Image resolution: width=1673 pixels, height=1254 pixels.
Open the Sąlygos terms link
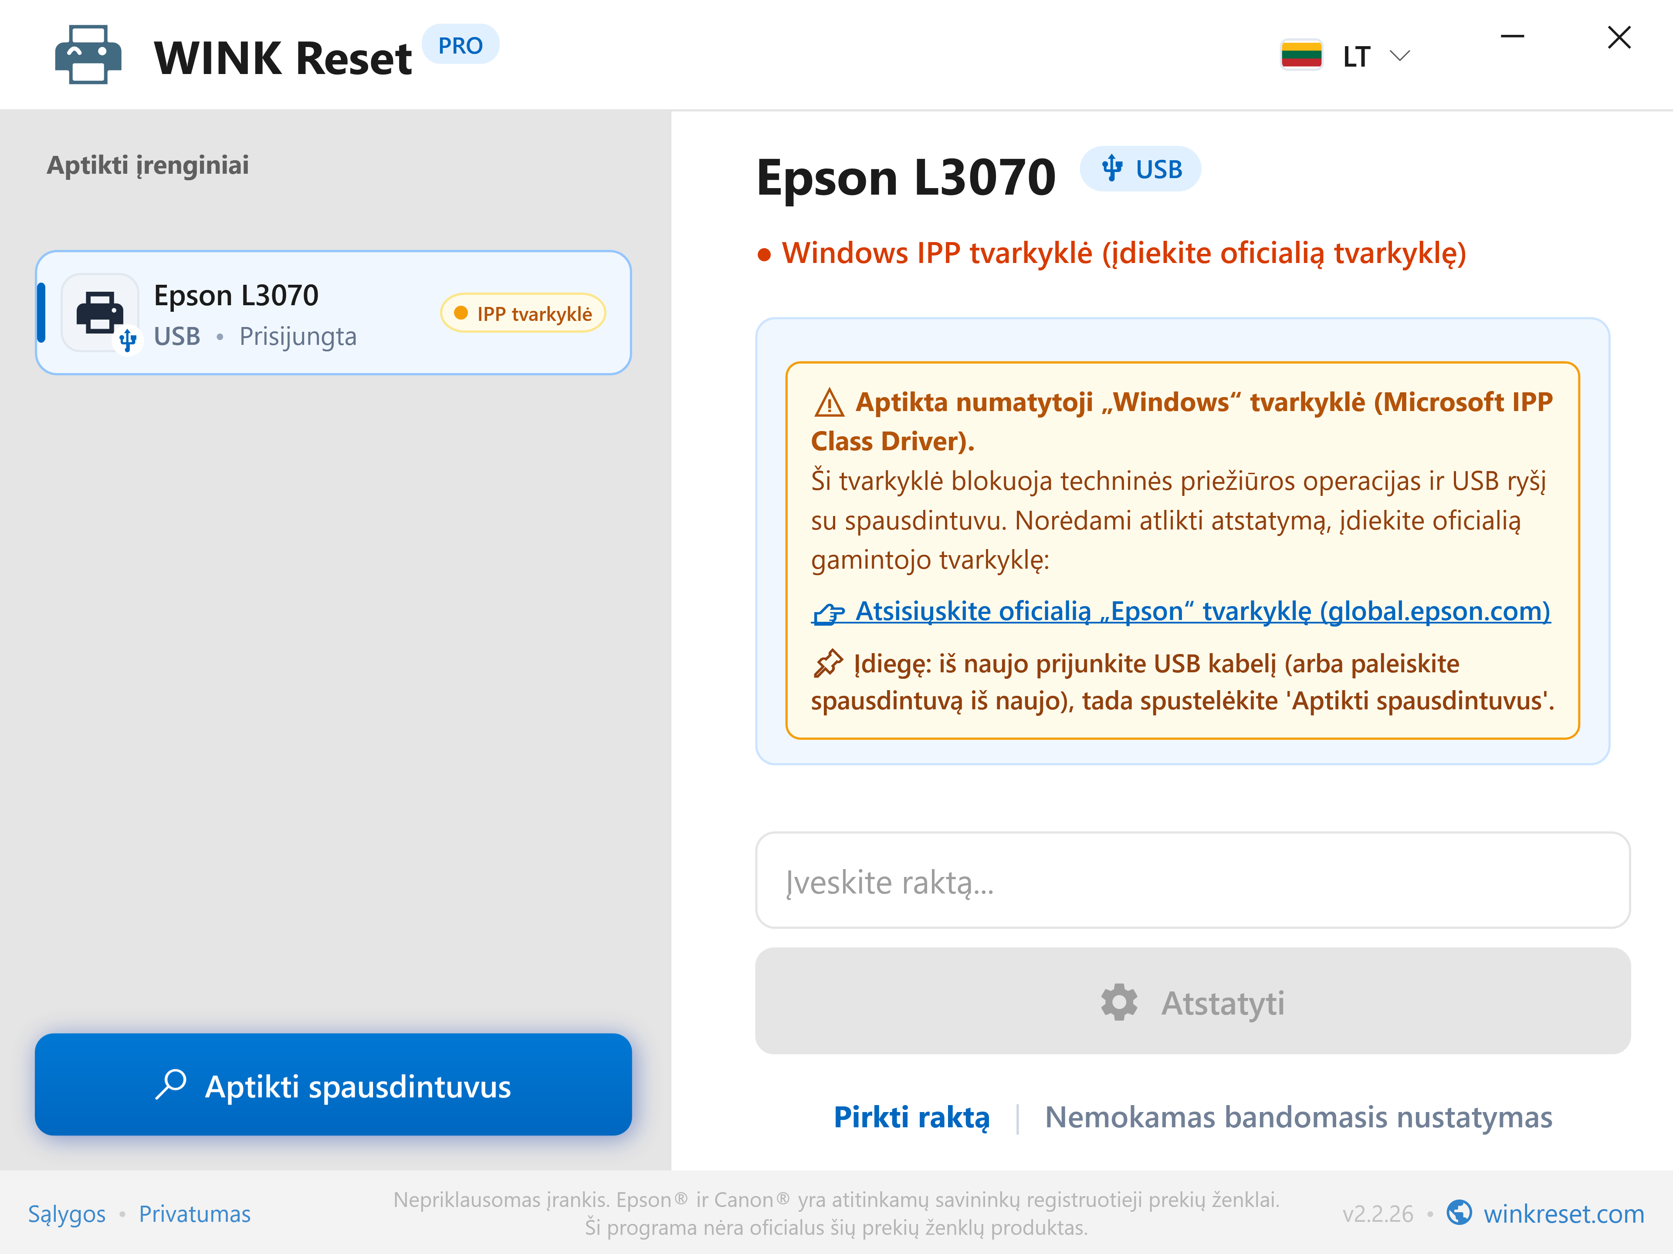coord(67,1214)
